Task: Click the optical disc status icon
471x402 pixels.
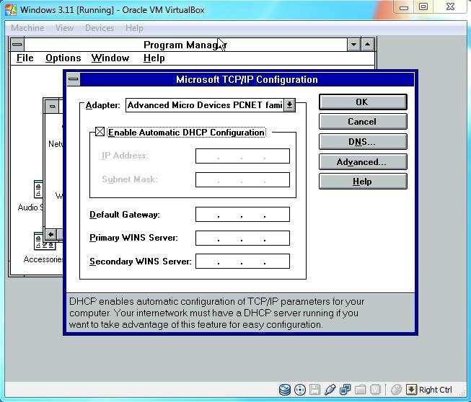Action: [x=300, y=390]
